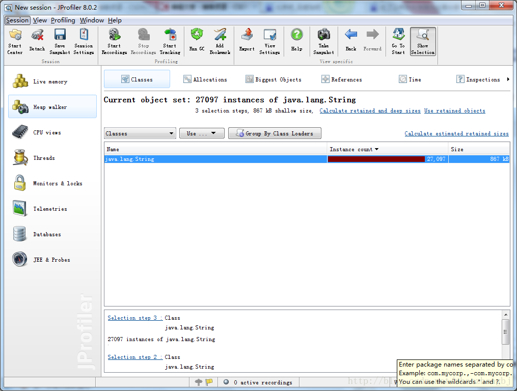Click the dark red instance count bar
This screenshot has width=517, height=391.
point(376,159)
